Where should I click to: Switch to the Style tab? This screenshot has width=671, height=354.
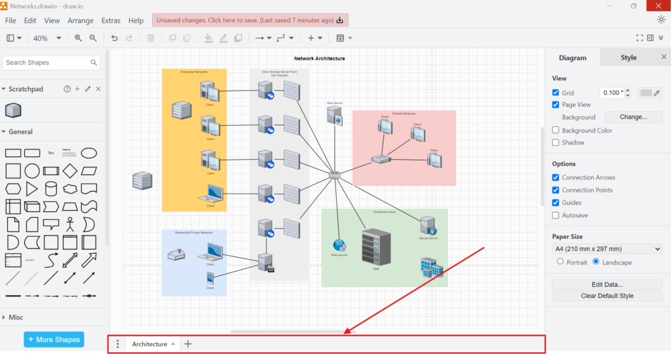coord(628,58)
